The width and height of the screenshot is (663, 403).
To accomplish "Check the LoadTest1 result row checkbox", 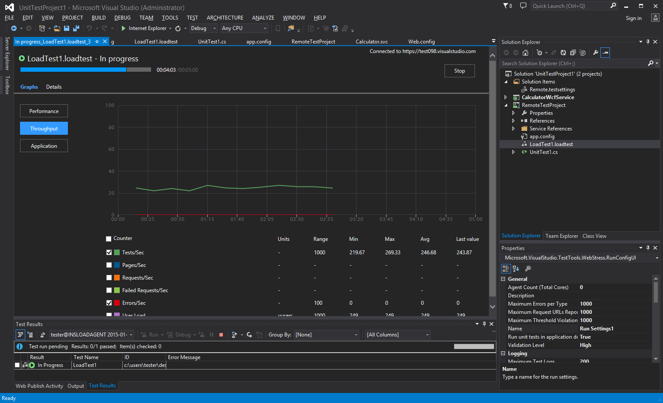I will click(17, 365).
